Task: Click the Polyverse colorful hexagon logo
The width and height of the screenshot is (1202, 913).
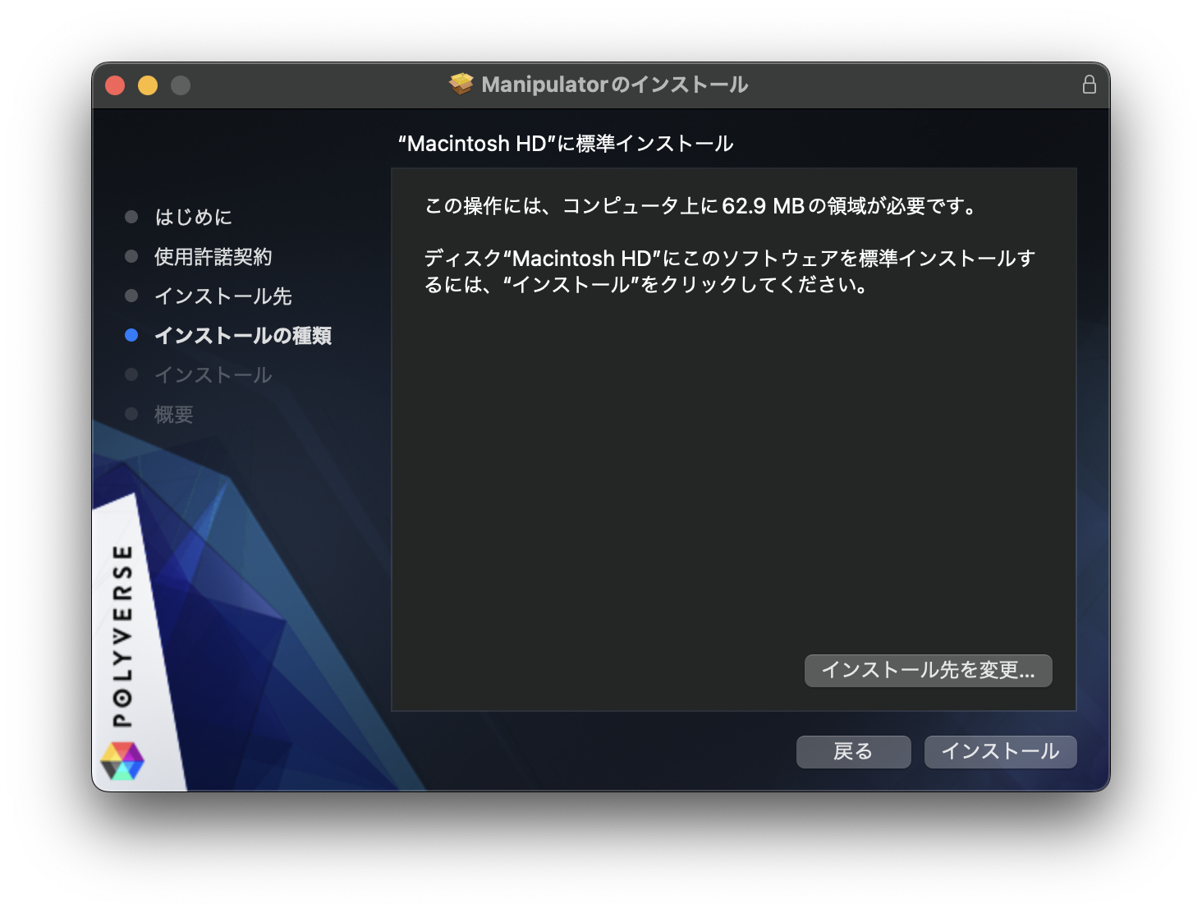Action: 122,761
